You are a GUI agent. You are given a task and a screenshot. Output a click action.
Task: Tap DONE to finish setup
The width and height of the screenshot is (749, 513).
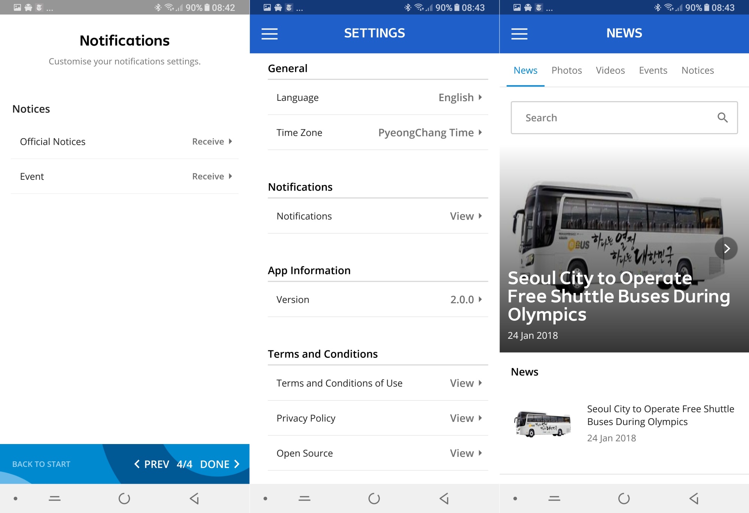pos(220,464)
